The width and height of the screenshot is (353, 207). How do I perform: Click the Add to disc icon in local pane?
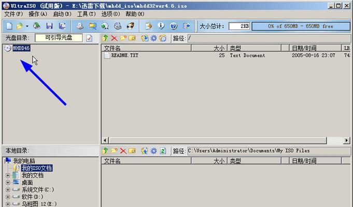tap(145, 151)
